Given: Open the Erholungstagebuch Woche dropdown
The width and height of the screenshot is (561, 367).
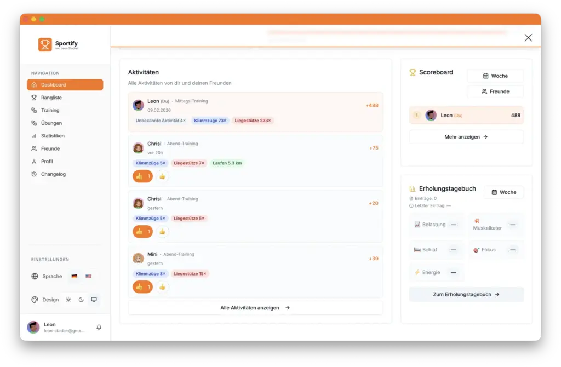Looking at the screenshot, I should [504, 192].
